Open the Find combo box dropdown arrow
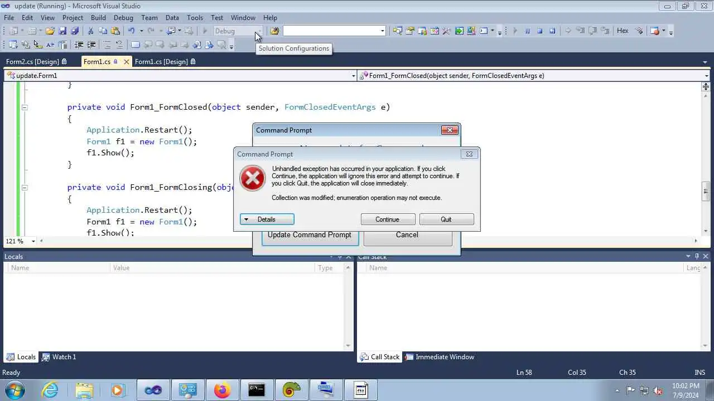This screenshot has width=714, height=401. coord(382,31)
